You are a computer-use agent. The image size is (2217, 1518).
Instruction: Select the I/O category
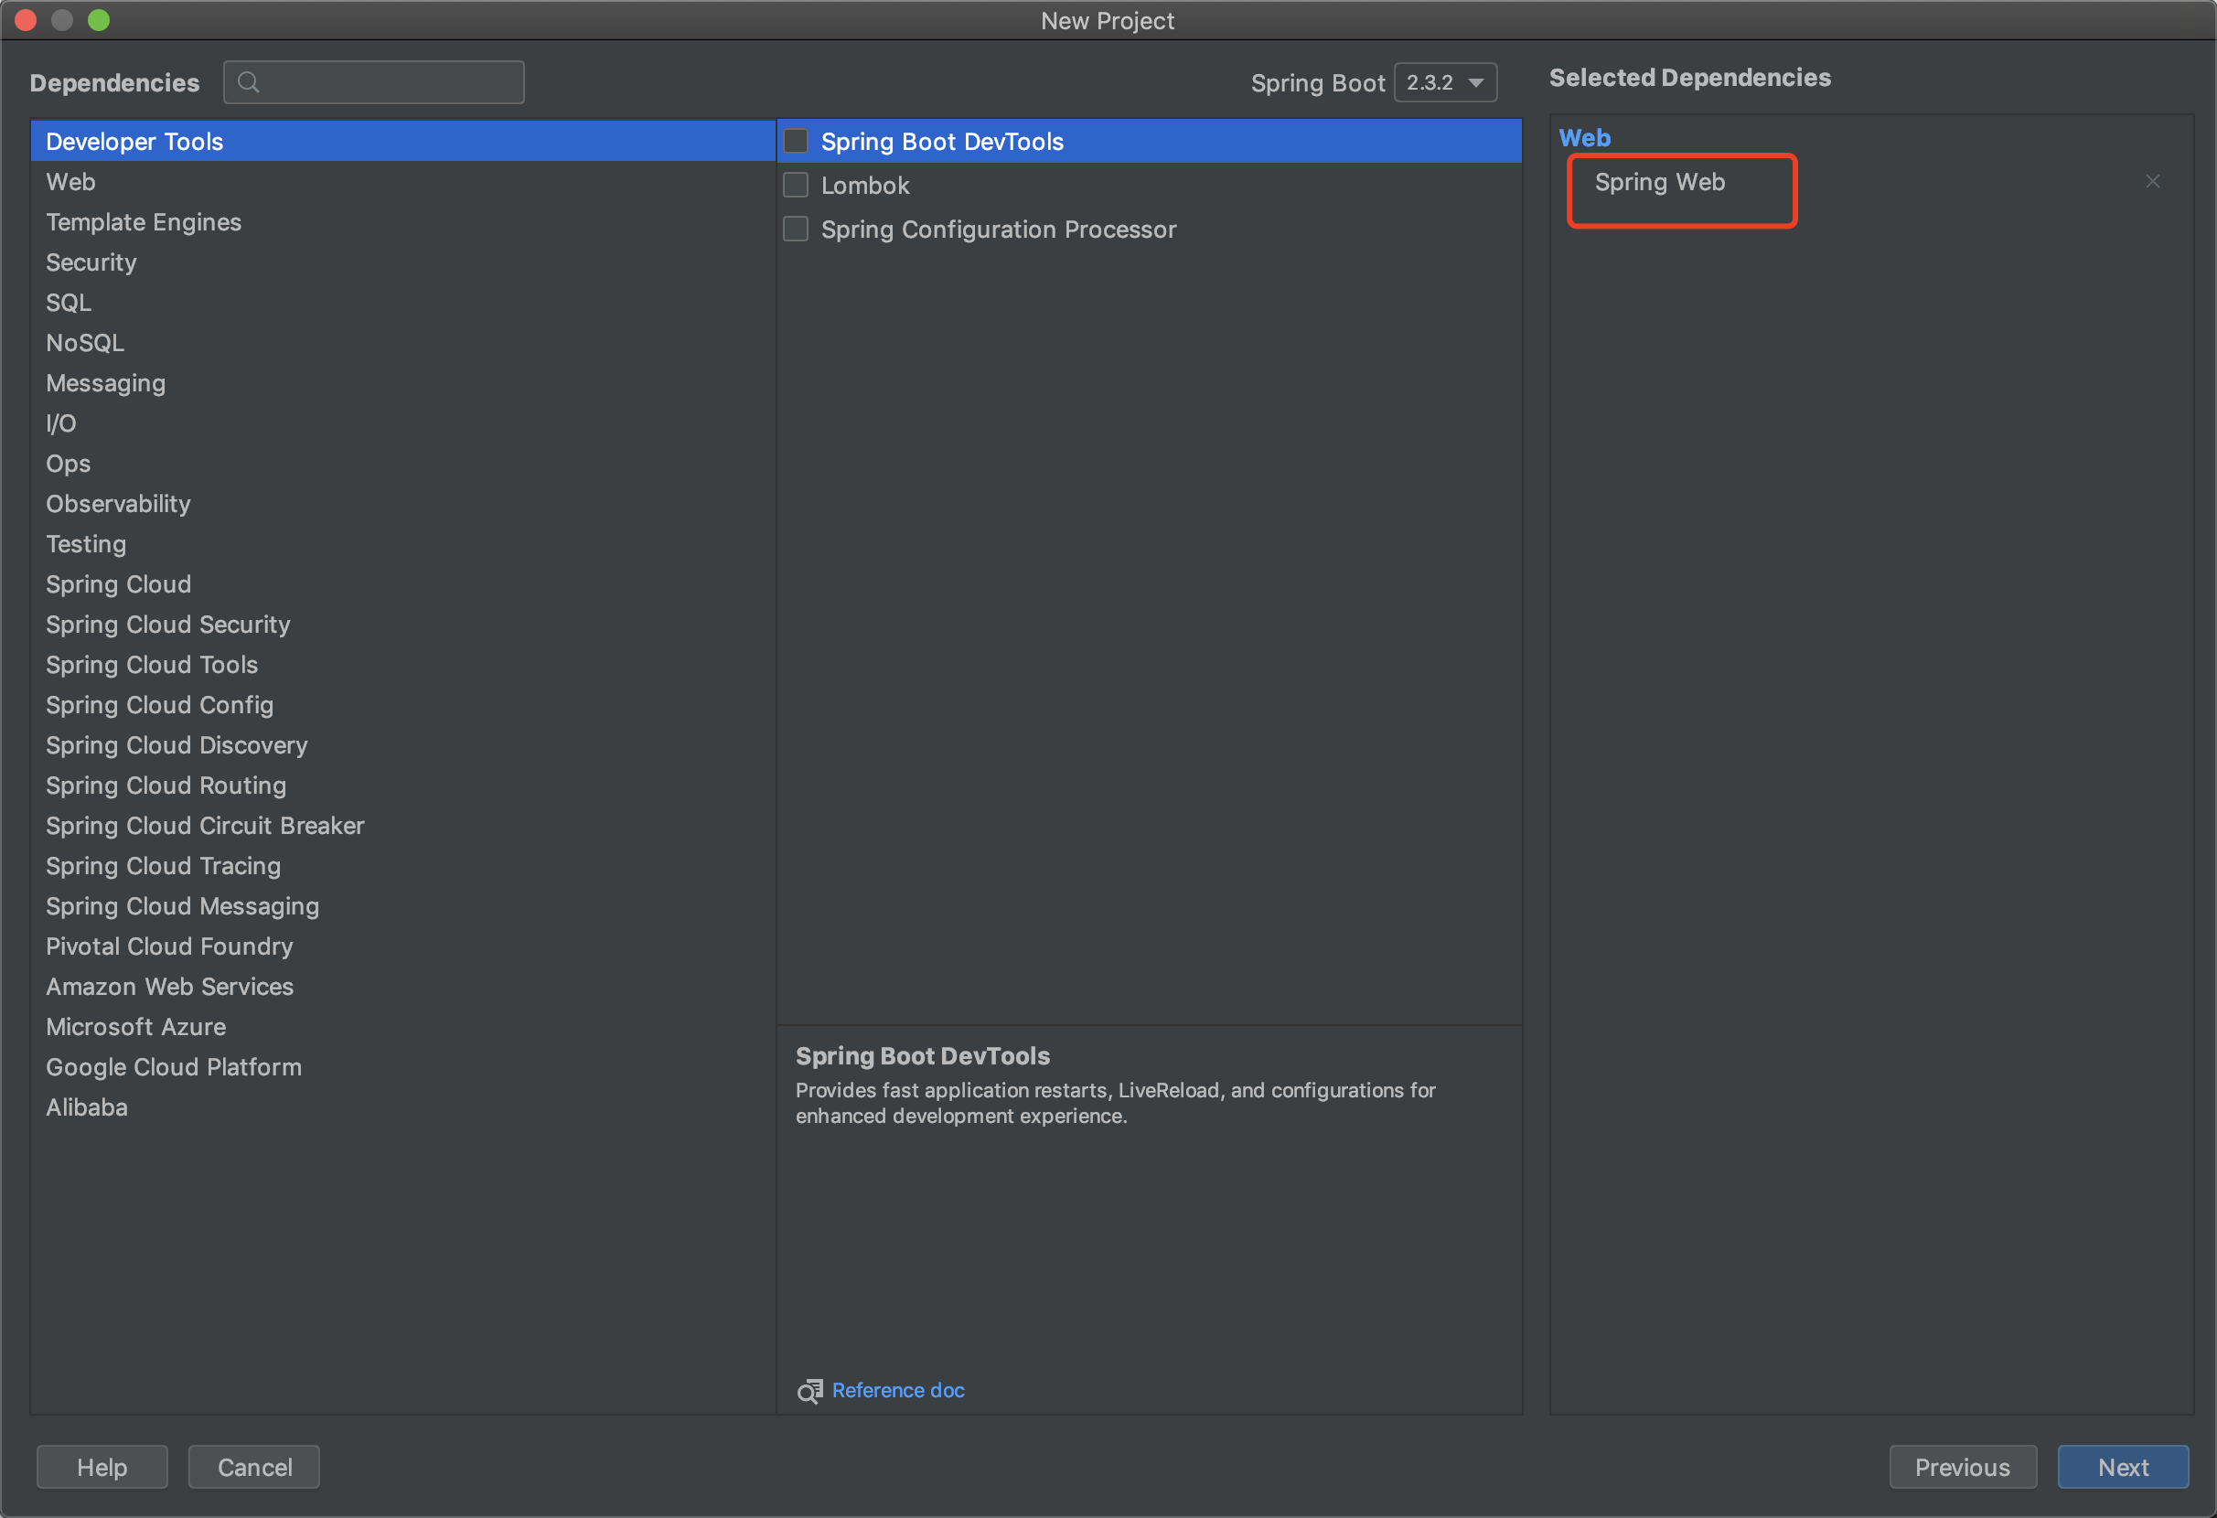tap(402, 422)
